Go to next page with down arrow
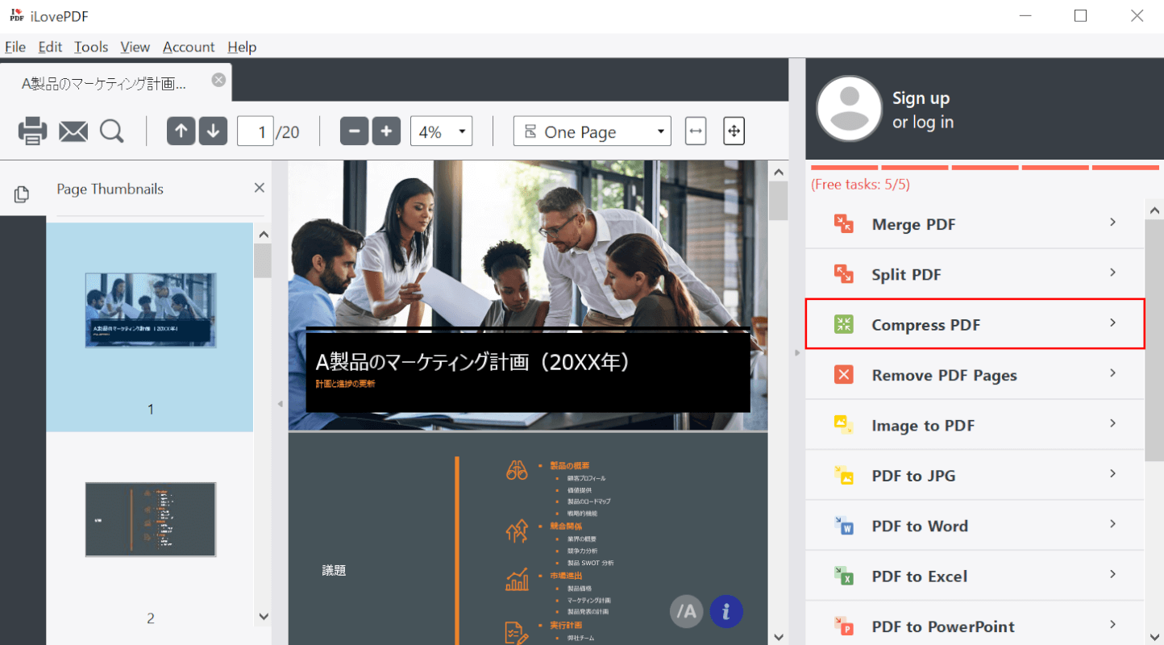 click(x=213, y=131)
